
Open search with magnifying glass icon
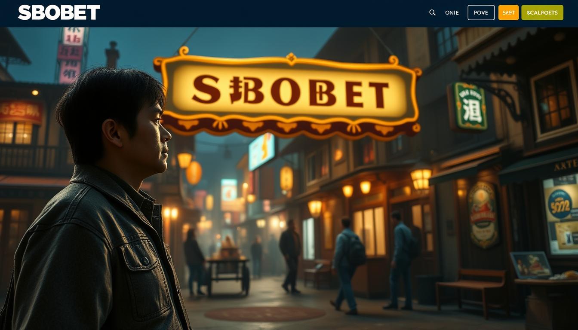coord(433,12)
